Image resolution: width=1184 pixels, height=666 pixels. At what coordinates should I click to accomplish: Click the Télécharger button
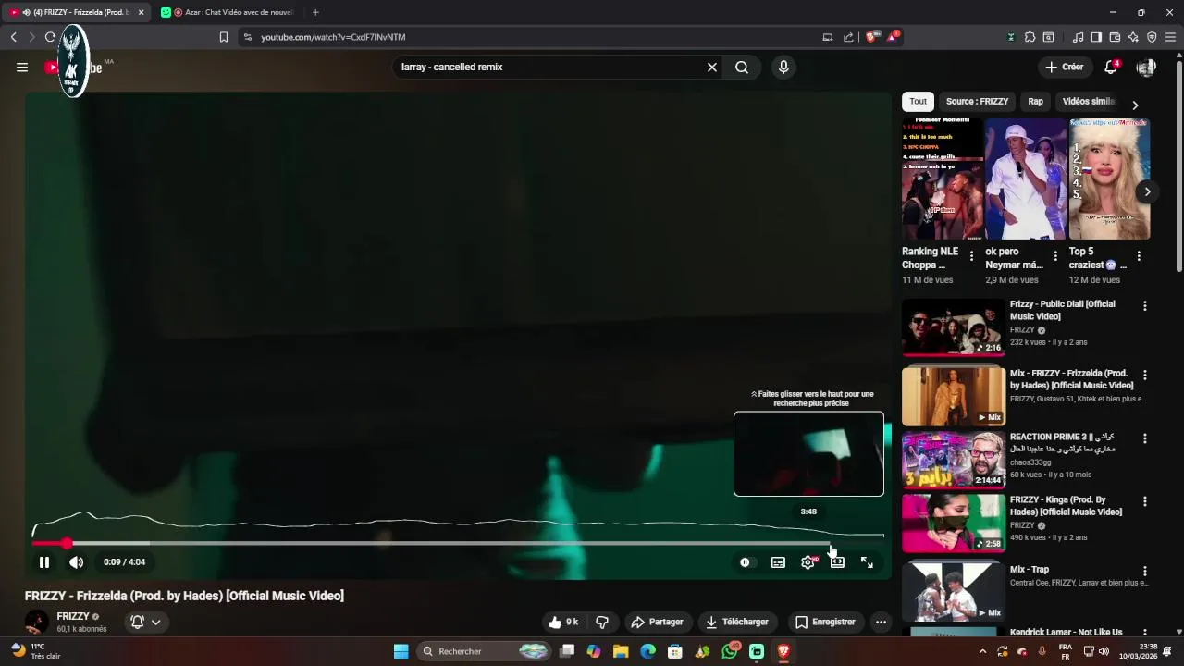(737, 623)
